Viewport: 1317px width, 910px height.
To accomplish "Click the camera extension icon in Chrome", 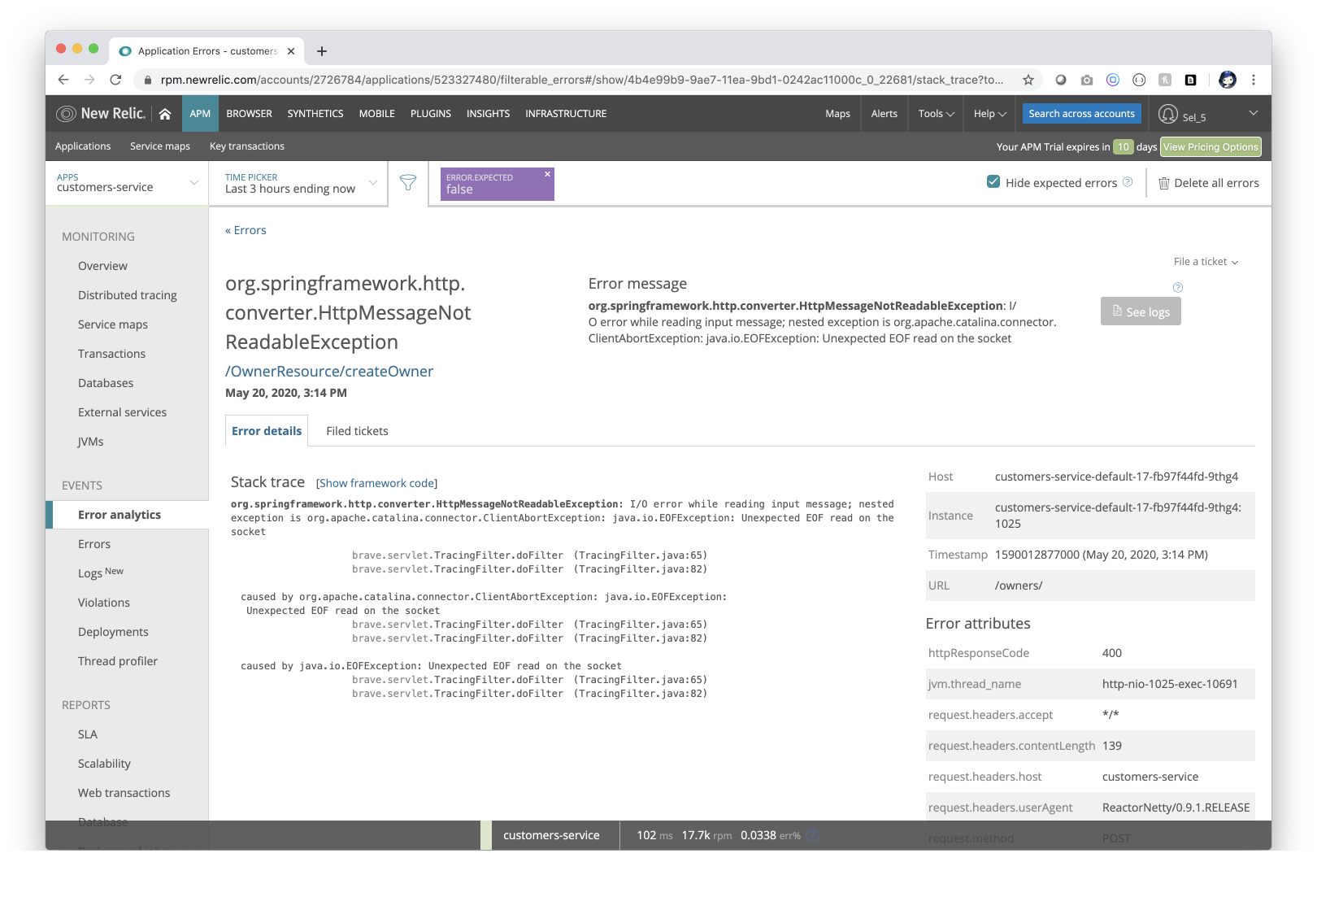I will (1087, 80).
